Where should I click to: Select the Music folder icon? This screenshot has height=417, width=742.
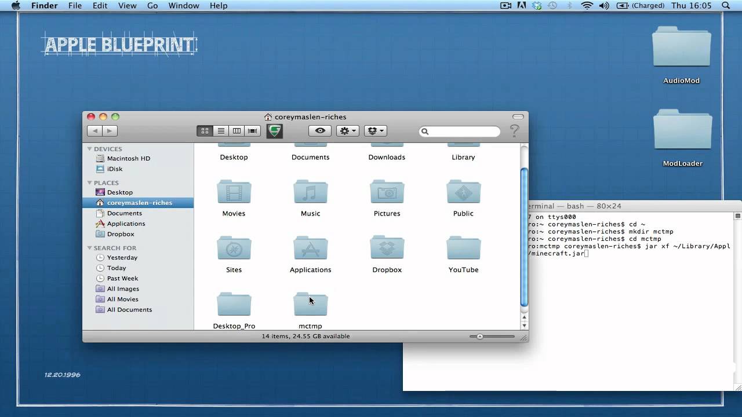pos(311,192)
